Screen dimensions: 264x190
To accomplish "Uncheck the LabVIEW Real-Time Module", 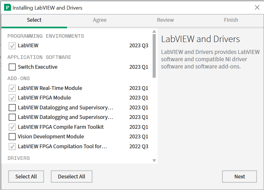I will coord(12,88).
